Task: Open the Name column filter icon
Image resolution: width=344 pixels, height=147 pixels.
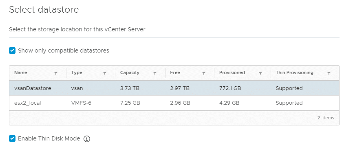Action: pyautogui.click(x=56, y=73)
